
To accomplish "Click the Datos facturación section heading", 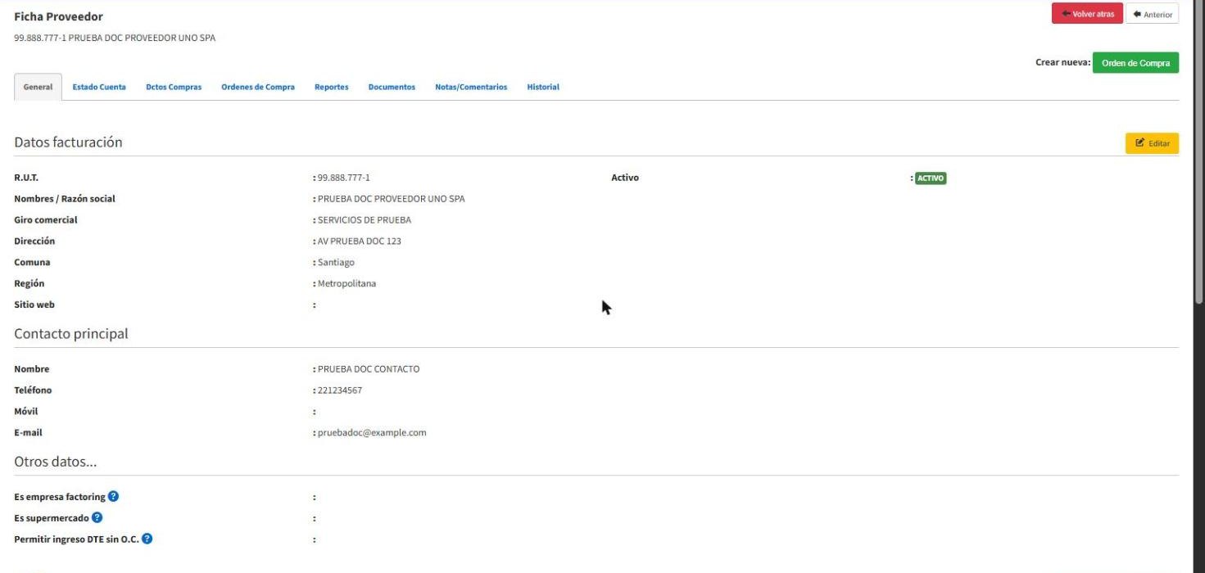I will click(x=68, y=142).
